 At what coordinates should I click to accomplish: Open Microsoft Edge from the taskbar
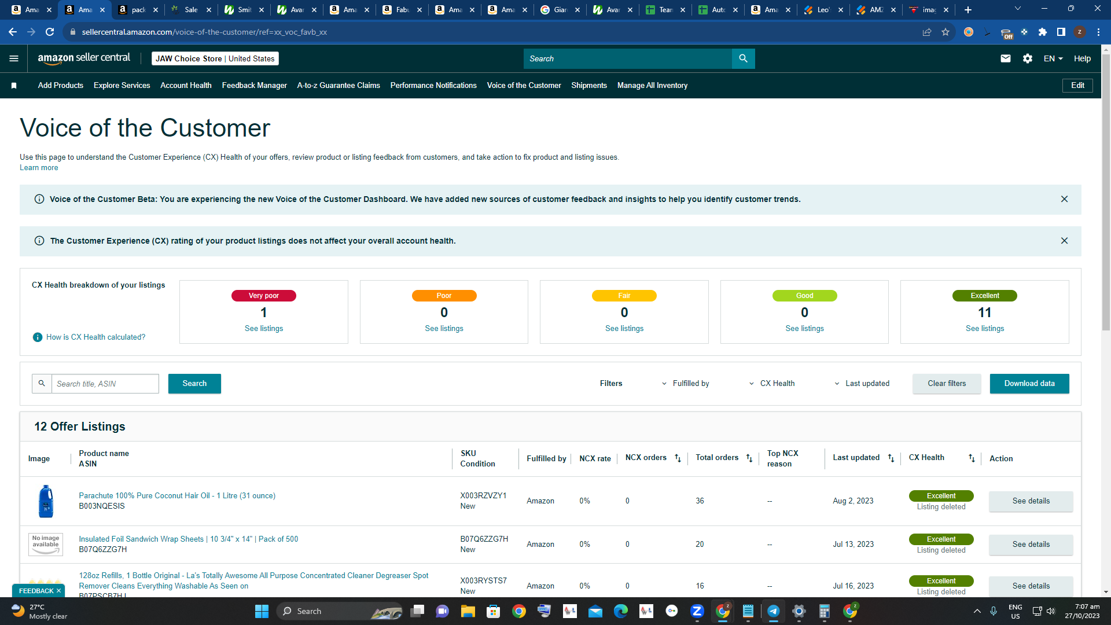pos(620,611)
